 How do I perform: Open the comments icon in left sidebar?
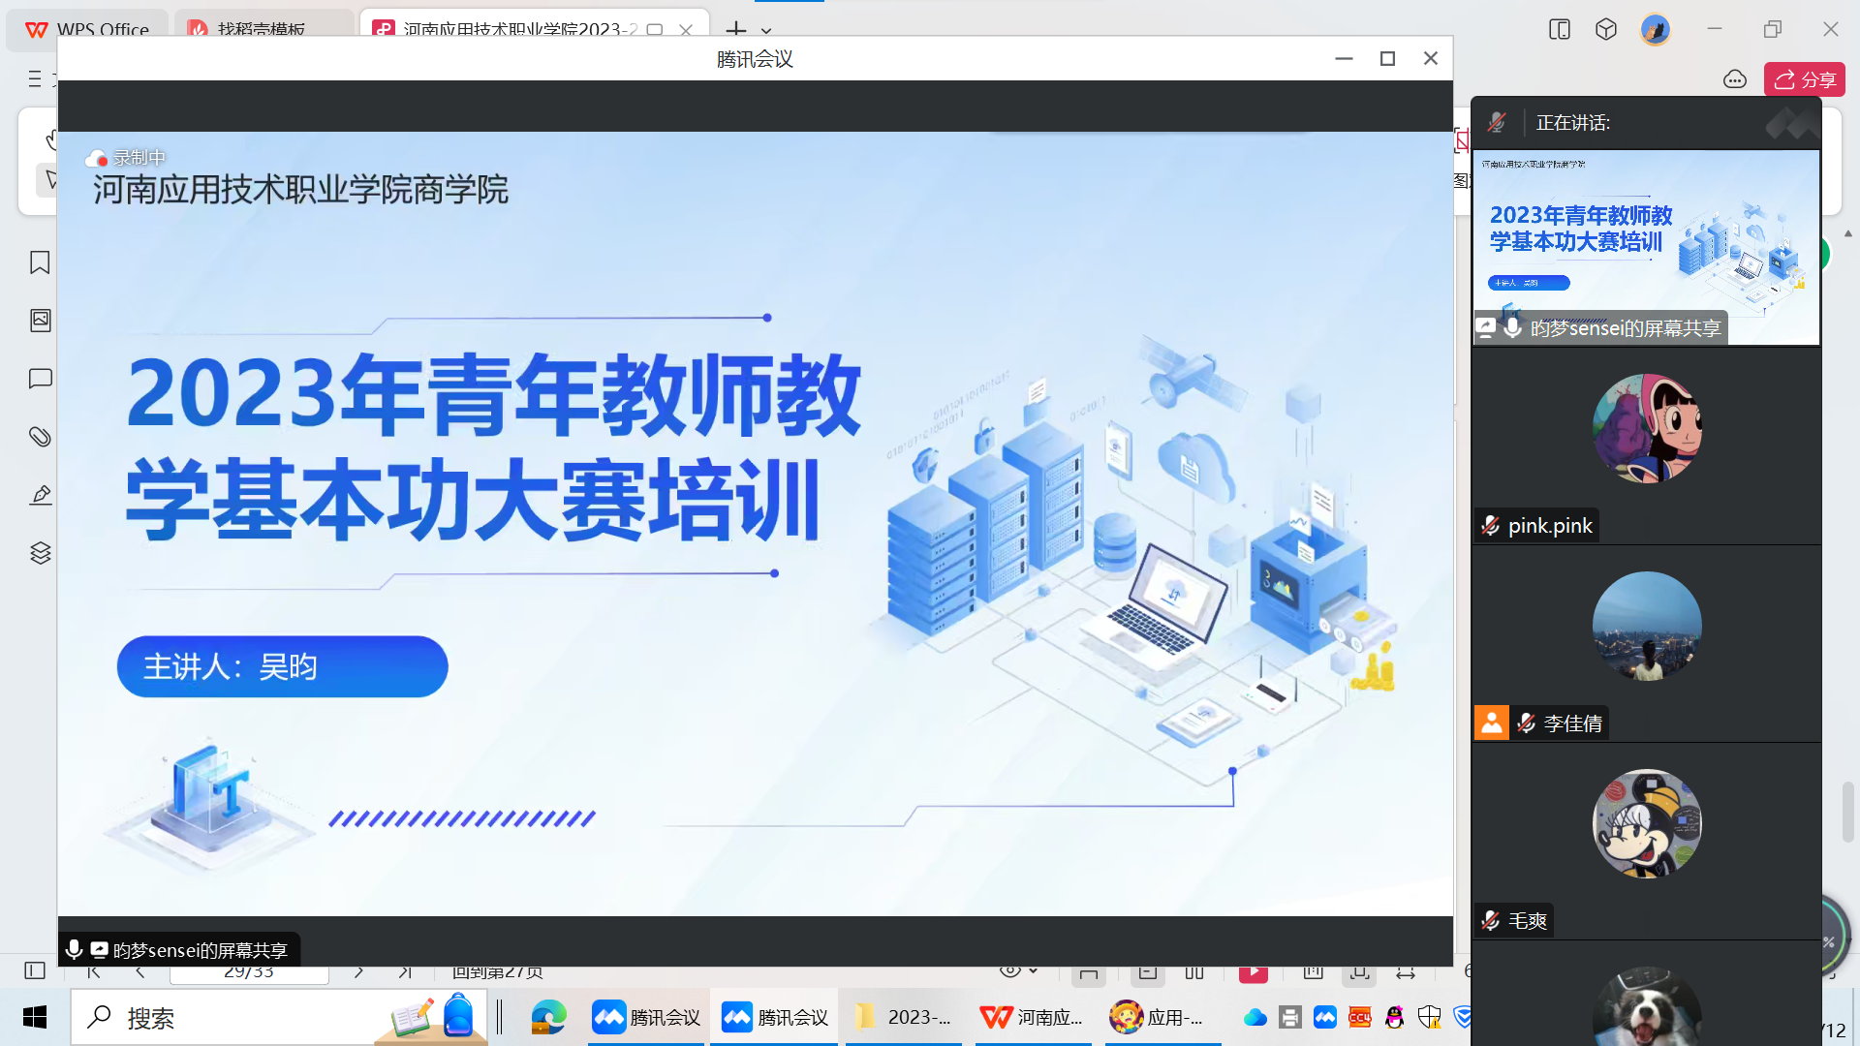[x=40, y=379]
